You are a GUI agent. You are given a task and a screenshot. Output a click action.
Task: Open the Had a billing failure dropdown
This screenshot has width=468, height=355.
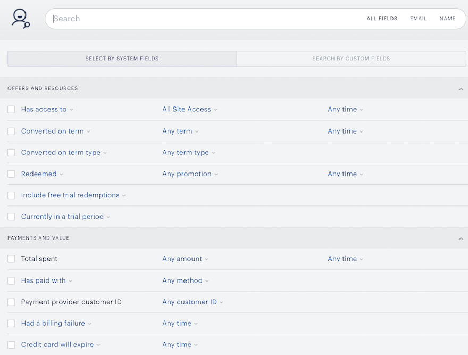click(56, 323)
